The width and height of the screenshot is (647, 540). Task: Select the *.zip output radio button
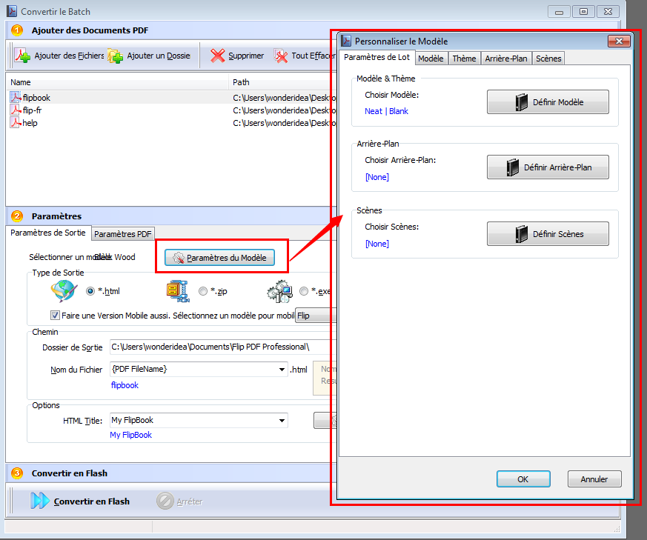(x=203, y=291)
